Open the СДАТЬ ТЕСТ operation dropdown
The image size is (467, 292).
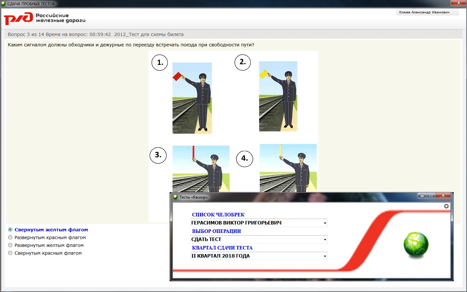pos(259,239)
